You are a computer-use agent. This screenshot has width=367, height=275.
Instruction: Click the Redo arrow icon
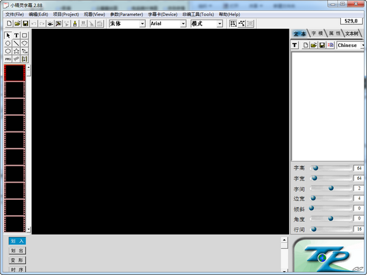[42, 23]
